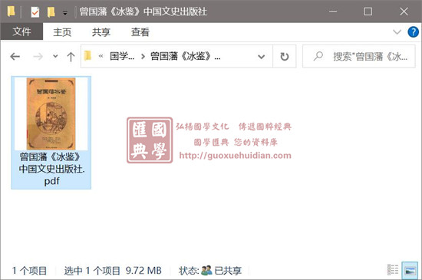Minimize the Explorer window
422x280 pixels.
tap(333, 12)
